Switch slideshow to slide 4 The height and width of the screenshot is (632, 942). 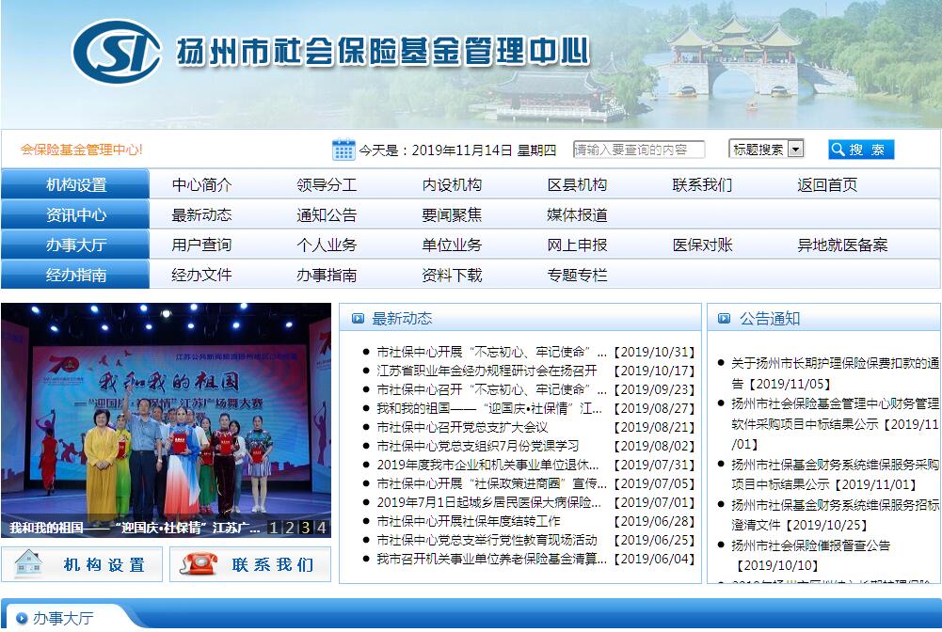pos(321,528)
